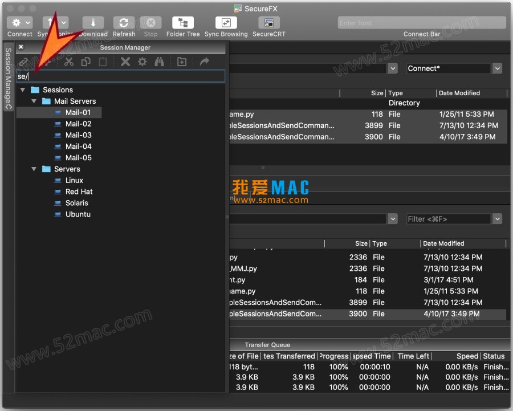Sort lower pane by Type column
Screen dimensions: 513x411
(380, 243)
